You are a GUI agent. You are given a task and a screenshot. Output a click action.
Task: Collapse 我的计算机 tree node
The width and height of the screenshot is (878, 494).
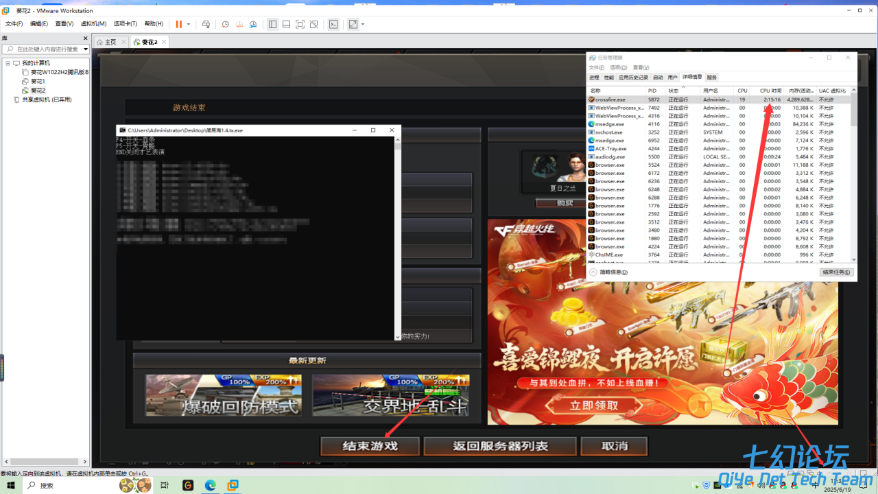click(x=8, y=63)
